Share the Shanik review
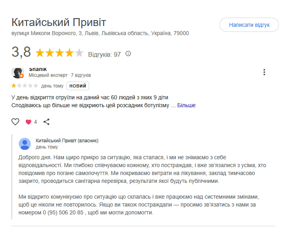Viewport: 295px width, 227px height. [x=46, y=122]
